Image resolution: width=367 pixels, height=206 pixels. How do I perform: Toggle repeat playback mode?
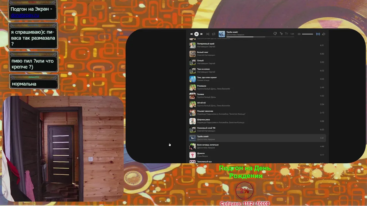tap(214, 34)
